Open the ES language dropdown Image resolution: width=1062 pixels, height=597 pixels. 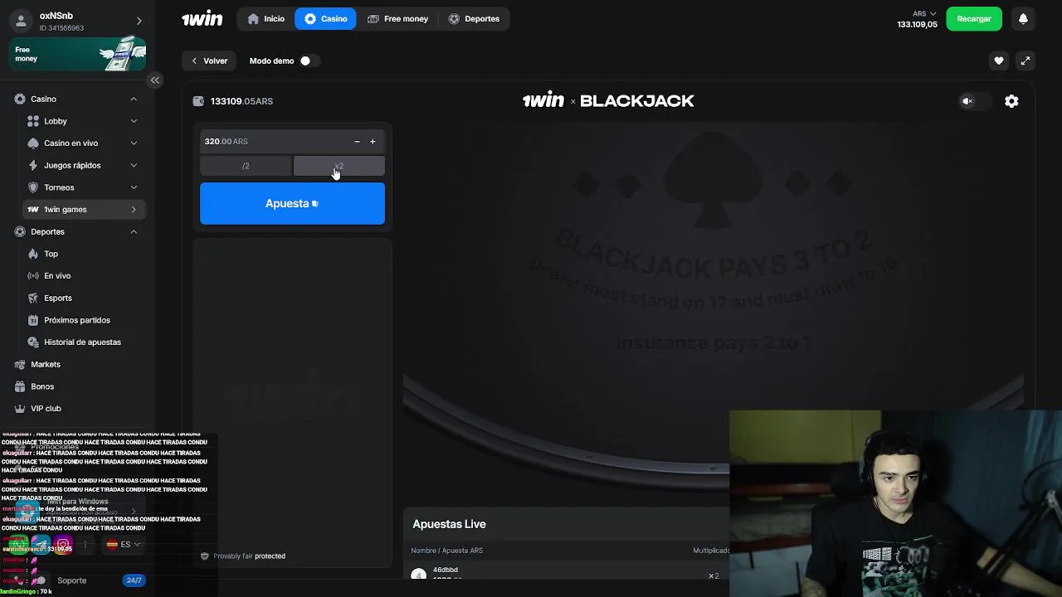point(123,545)
